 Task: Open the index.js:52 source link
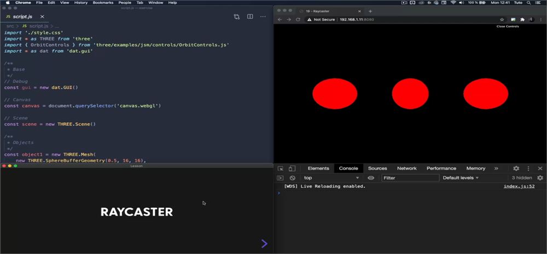(519, 186)
